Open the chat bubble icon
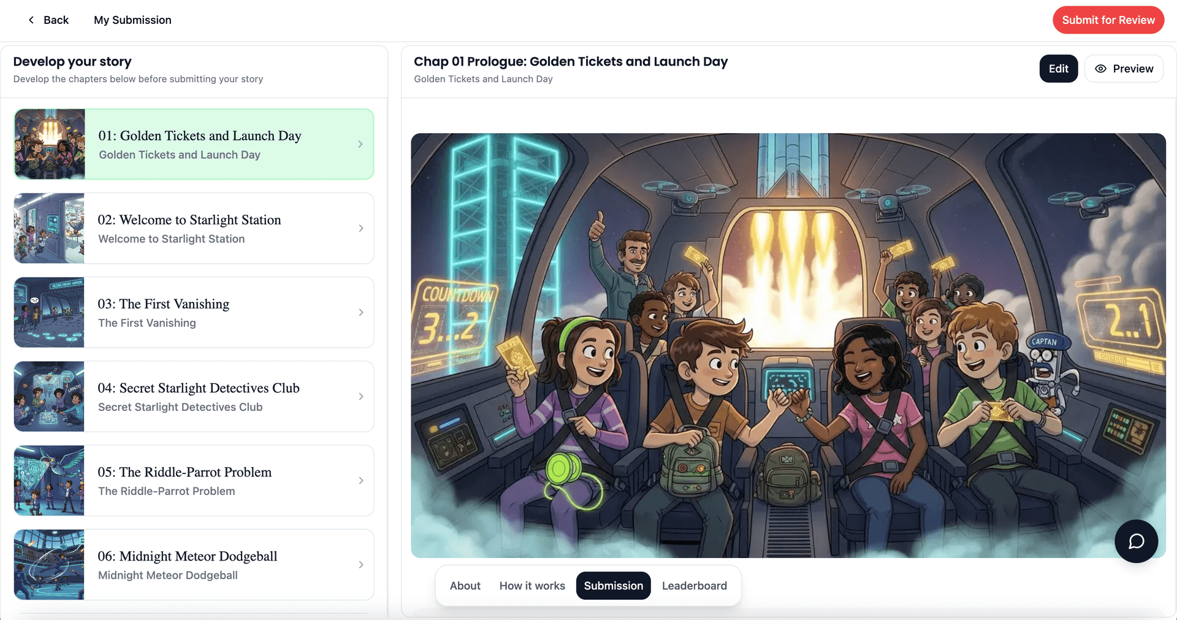This screenshot has width=1177, height=620. (x=1136, y=542)
